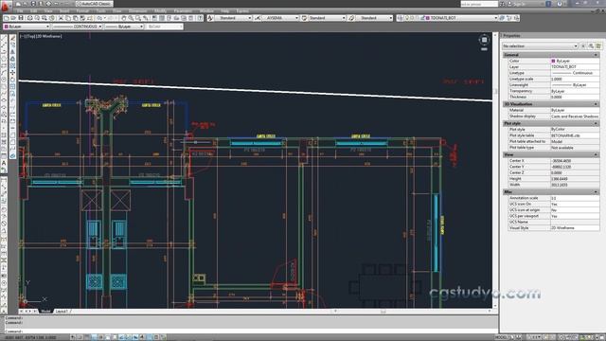
Task: Select the Multiline Text tool
Action: 4,163
